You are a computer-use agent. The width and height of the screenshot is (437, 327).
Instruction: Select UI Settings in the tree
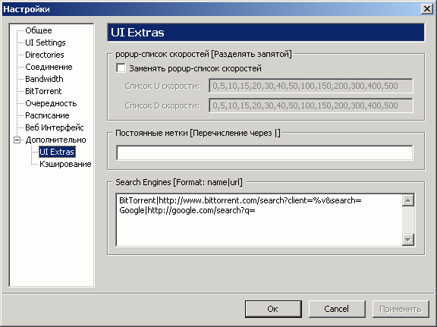point(46,42)
